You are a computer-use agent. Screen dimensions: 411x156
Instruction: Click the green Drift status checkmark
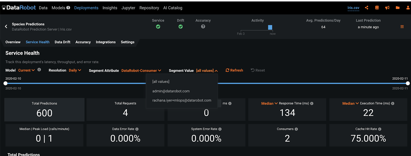(181, 26)
